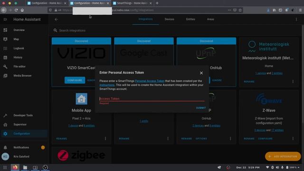
Task: Open Mobile App card options menu
Action: point(105,139)
